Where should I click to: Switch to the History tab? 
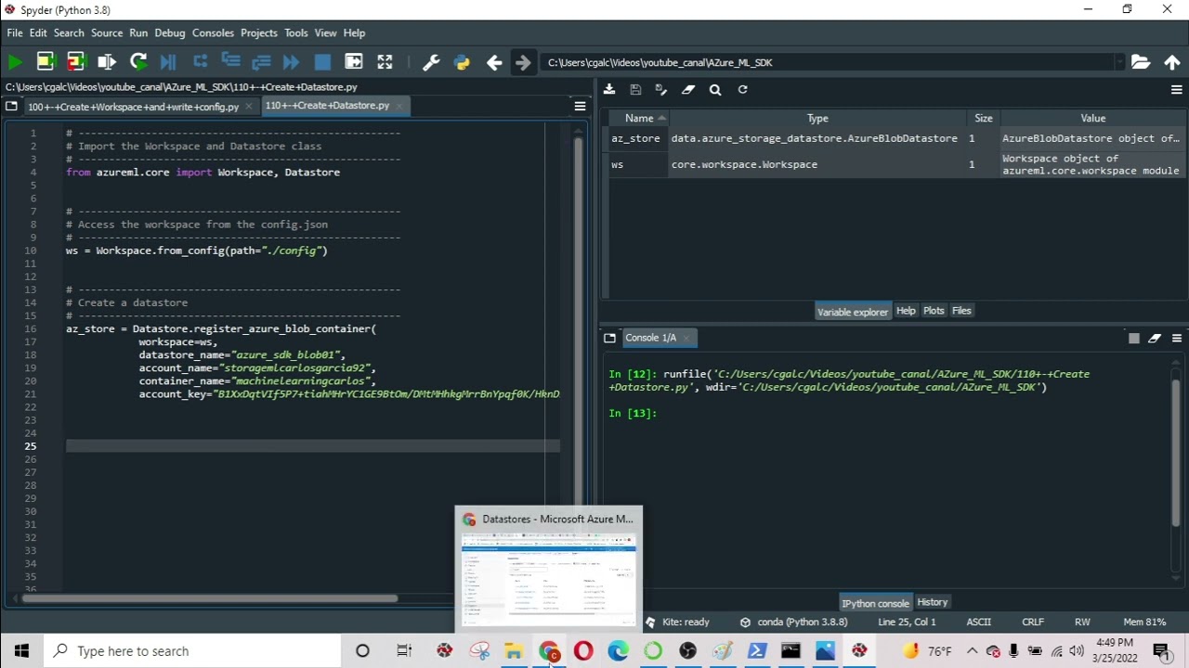click(932, 602)
